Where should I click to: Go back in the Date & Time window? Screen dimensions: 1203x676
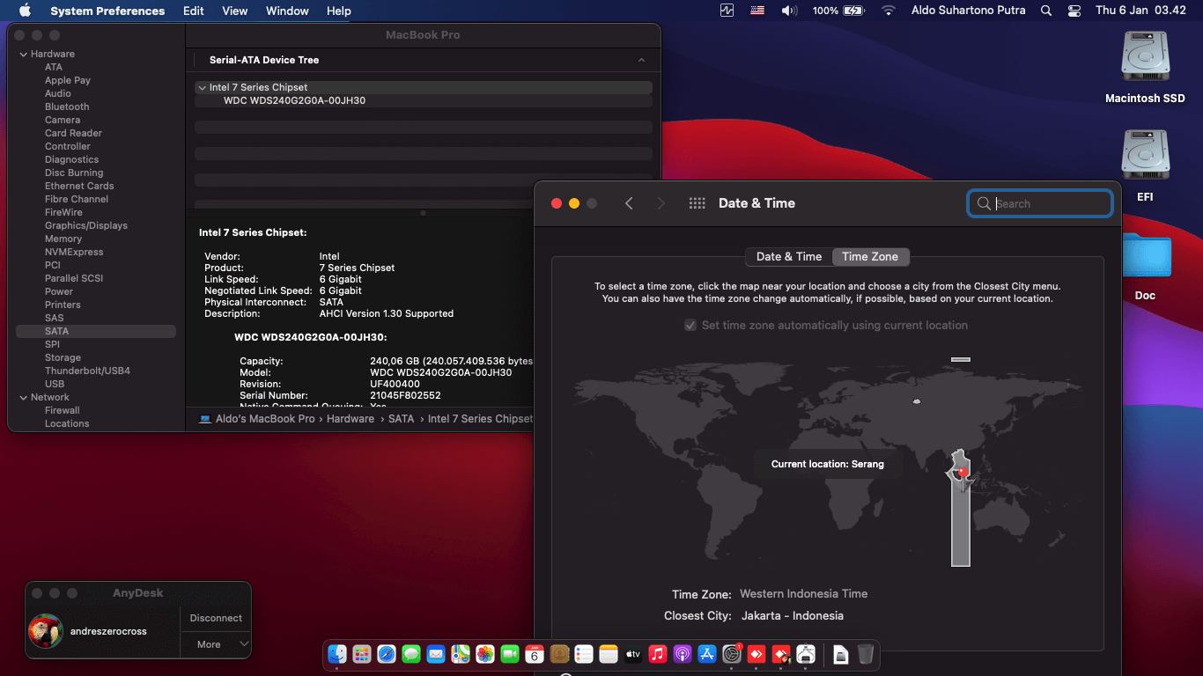(x=629, y=203)
